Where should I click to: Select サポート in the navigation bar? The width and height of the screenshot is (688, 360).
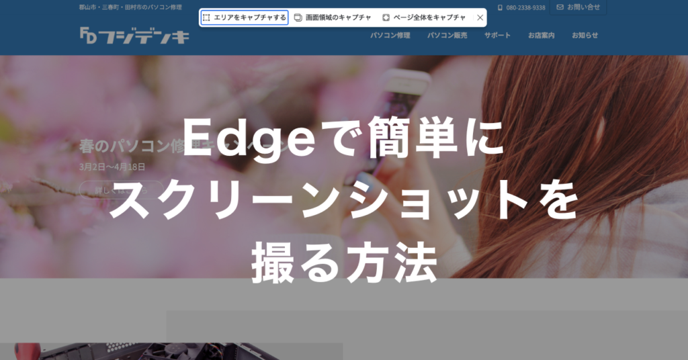pyautogui.click(x=497, y=35)
